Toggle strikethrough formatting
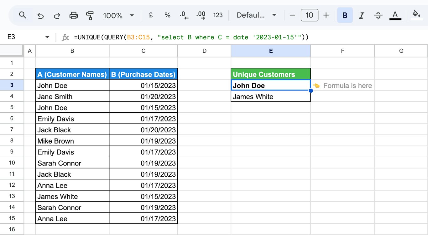Image resolution: width=428 pixels, height=235 pixels. pyautogui.click(x=378, y=15)
